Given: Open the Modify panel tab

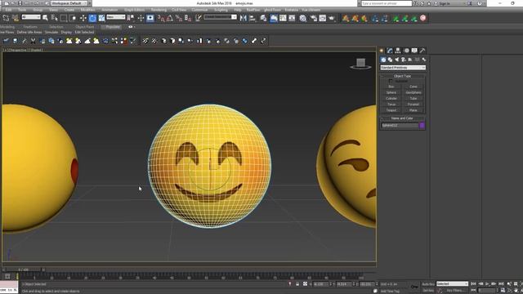Looking at the screenshot, I should (390, 51).
